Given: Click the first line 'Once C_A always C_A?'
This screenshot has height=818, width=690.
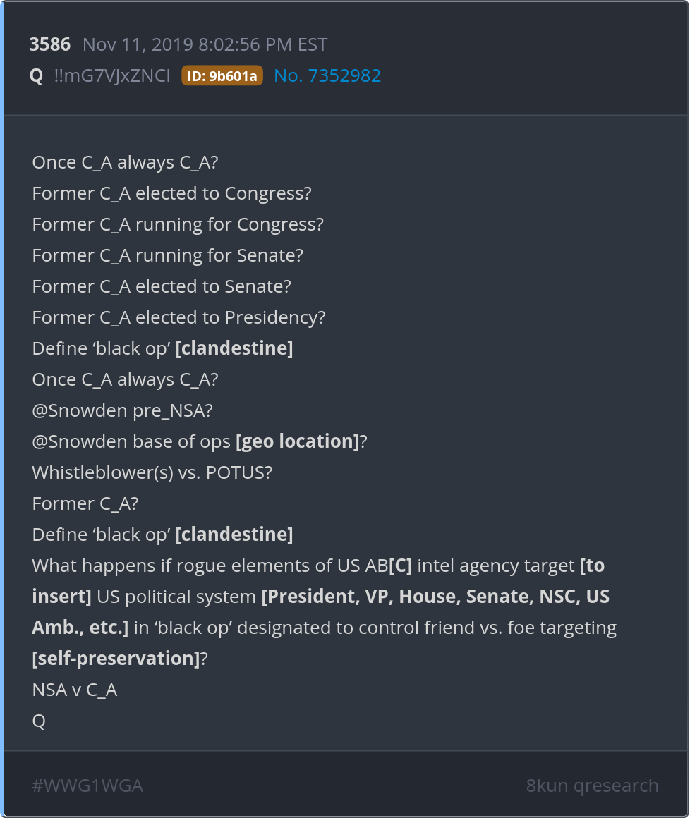Looking at the screenshot, I should click(x=125, y=162).
